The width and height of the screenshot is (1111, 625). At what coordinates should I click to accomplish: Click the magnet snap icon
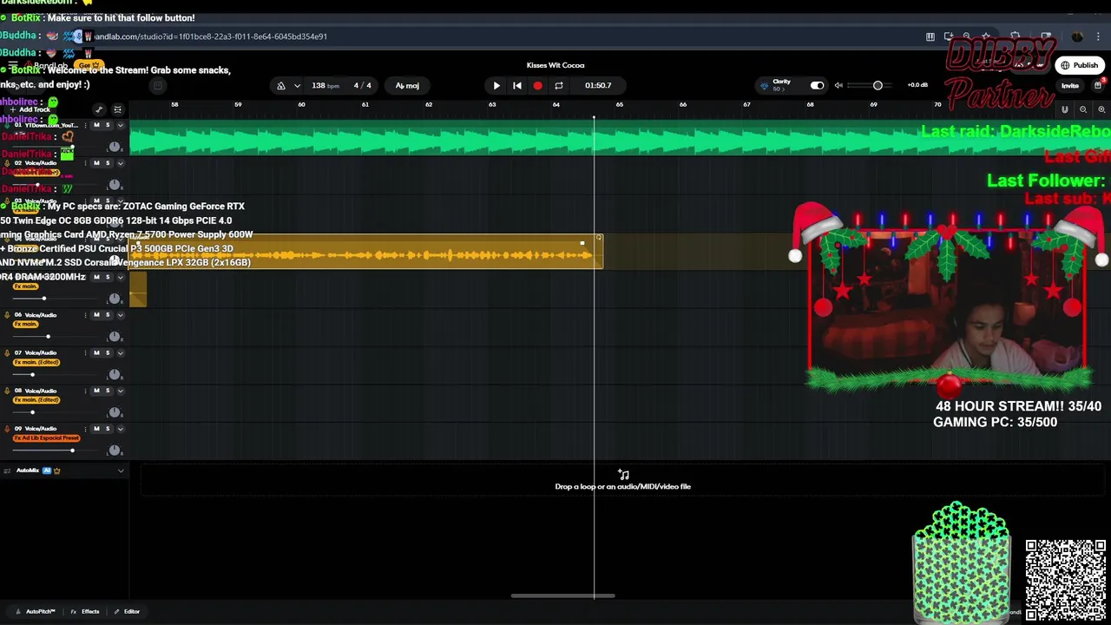1065,109
